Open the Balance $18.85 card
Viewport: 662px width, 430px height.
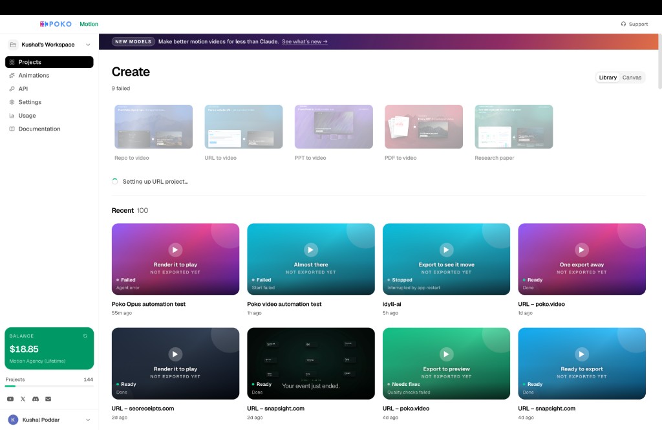click(x=49, y=349)
